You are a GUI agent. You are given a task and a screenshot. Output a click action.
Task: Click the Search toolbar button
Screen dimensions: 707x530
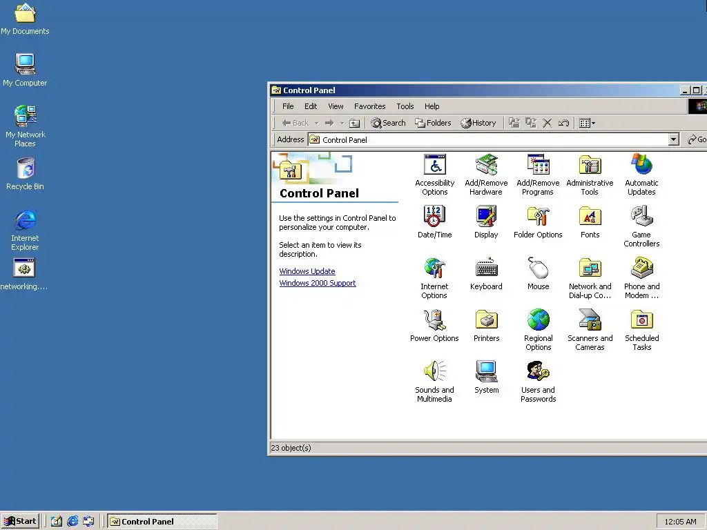388,123
